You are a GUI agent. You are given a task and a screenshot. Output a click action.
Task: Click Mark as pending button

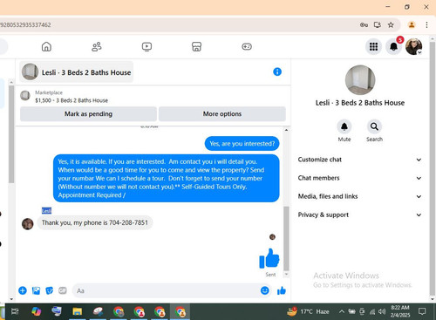pos(88,114)
